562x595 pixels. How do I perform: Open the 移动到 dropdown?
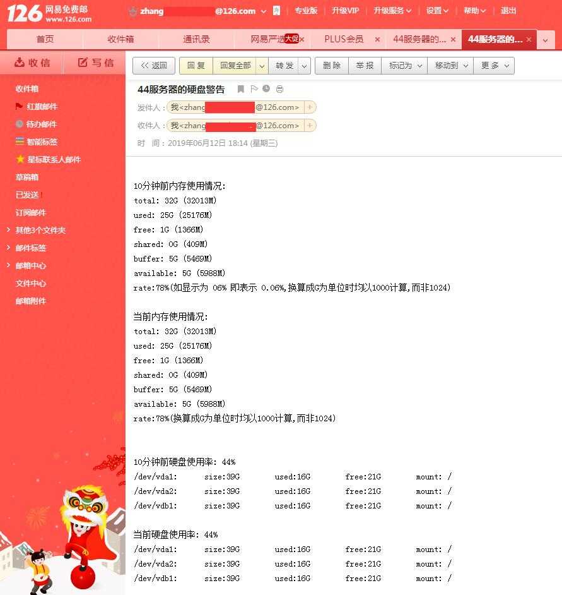pos(450,66)
